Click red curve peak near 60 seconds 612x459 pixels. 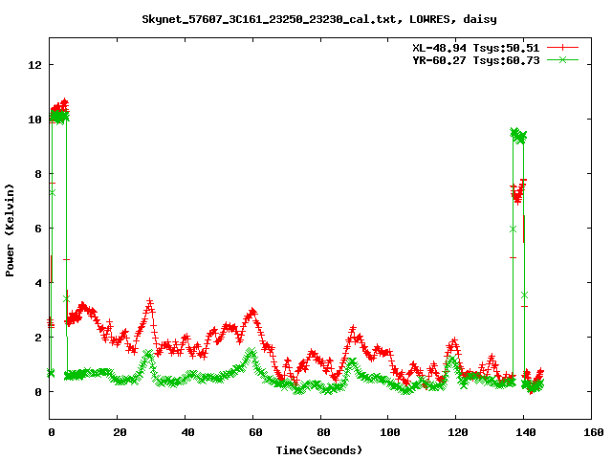[x=252, y=312]
